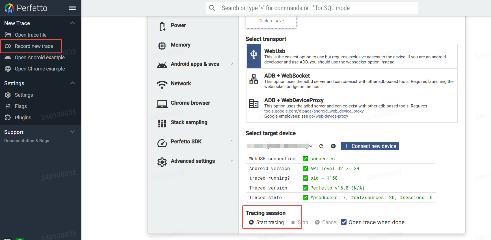Click 'API level 32 >= 29' text

click(335, 168)
